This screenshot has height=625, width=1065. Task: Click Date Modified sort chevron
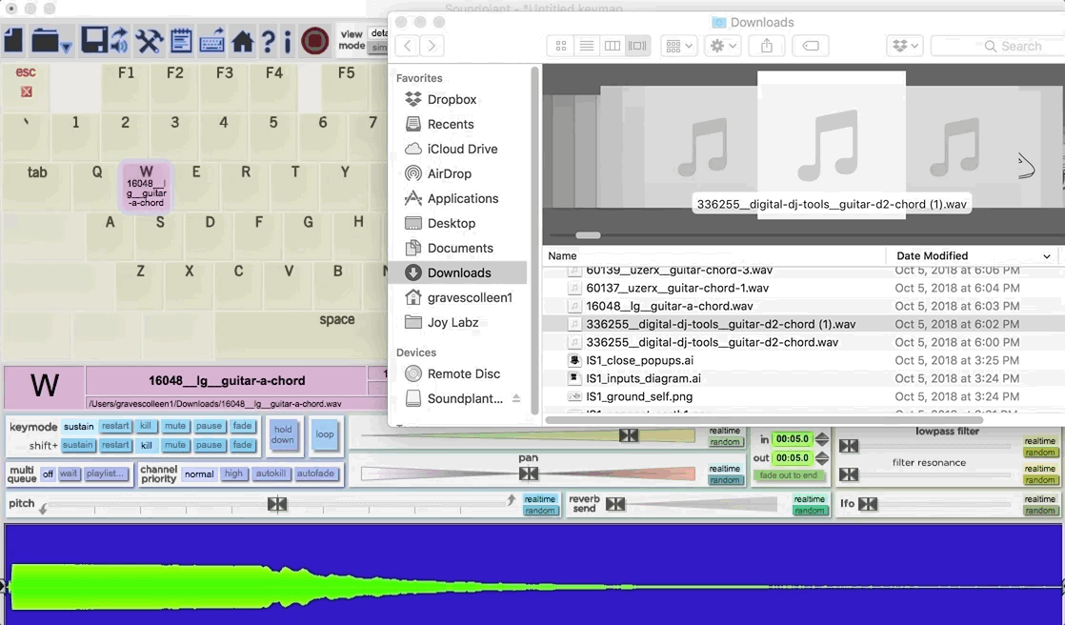point(1047,256)
